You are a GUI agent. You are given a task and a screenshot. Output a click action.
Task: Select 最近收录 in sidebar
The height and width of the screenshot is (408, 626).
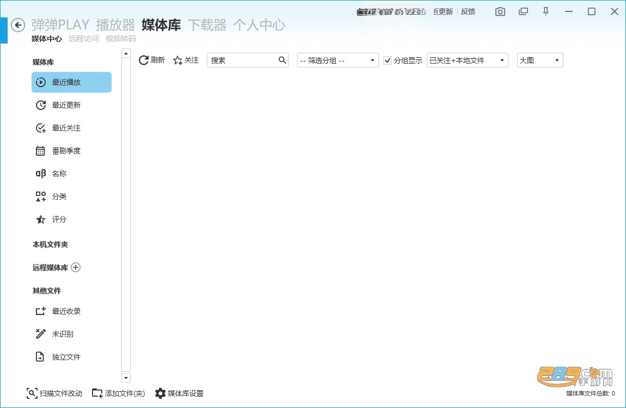[71, 311]
